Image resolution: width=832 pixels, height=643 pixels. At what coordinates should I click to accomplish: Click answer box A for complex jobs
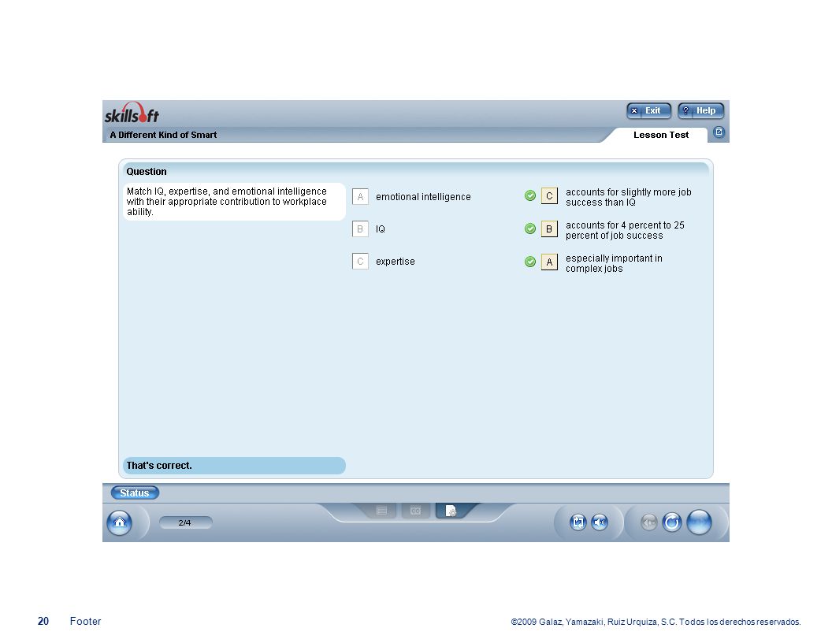tap(549, 262)
